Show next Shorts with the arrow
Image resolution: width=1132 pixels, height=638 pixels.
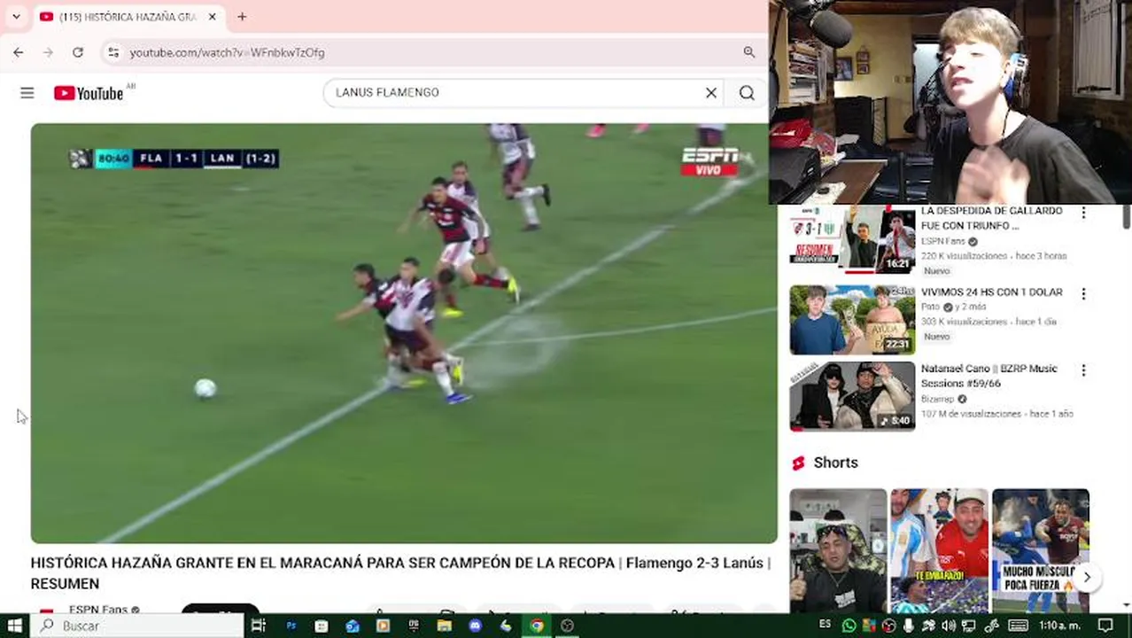[1087, 578]
